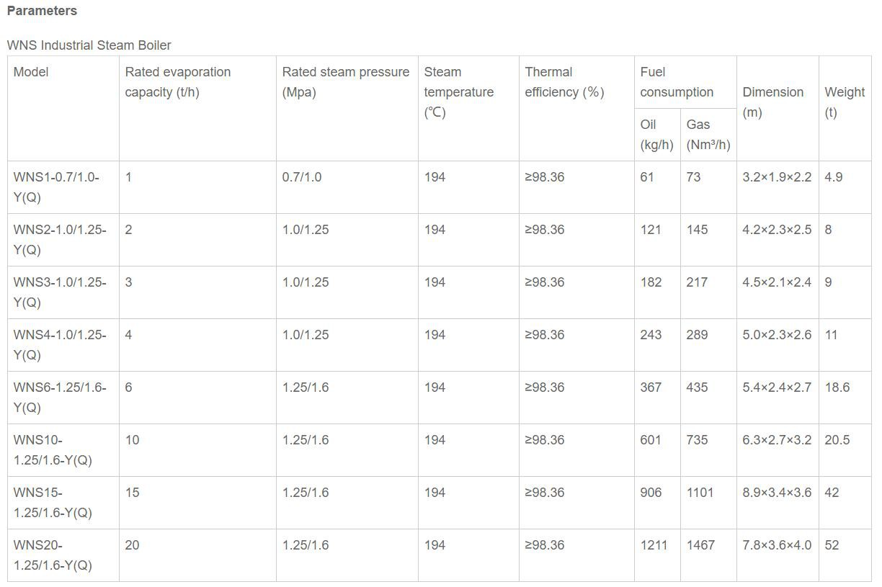Click the Parameters heading
This screenshot has width=882, height=587.
pos(42,11)
